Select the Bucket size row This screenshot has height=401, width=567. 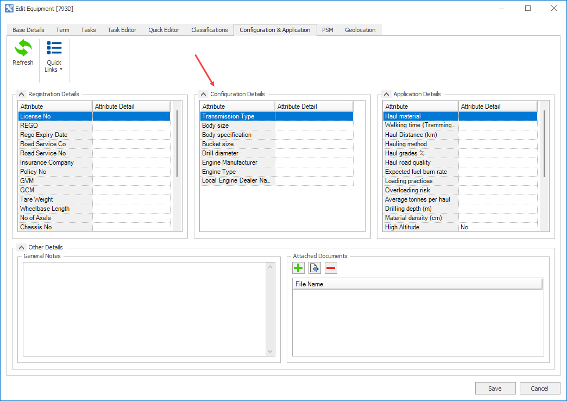pos(276,144)
